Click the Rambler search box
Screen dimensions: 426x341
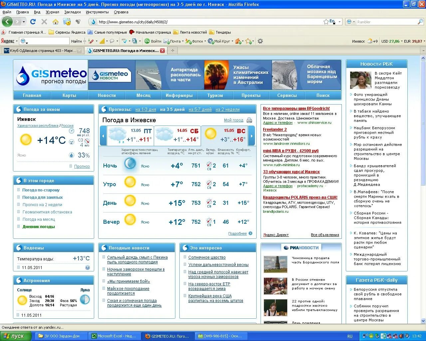pos(386,22)
